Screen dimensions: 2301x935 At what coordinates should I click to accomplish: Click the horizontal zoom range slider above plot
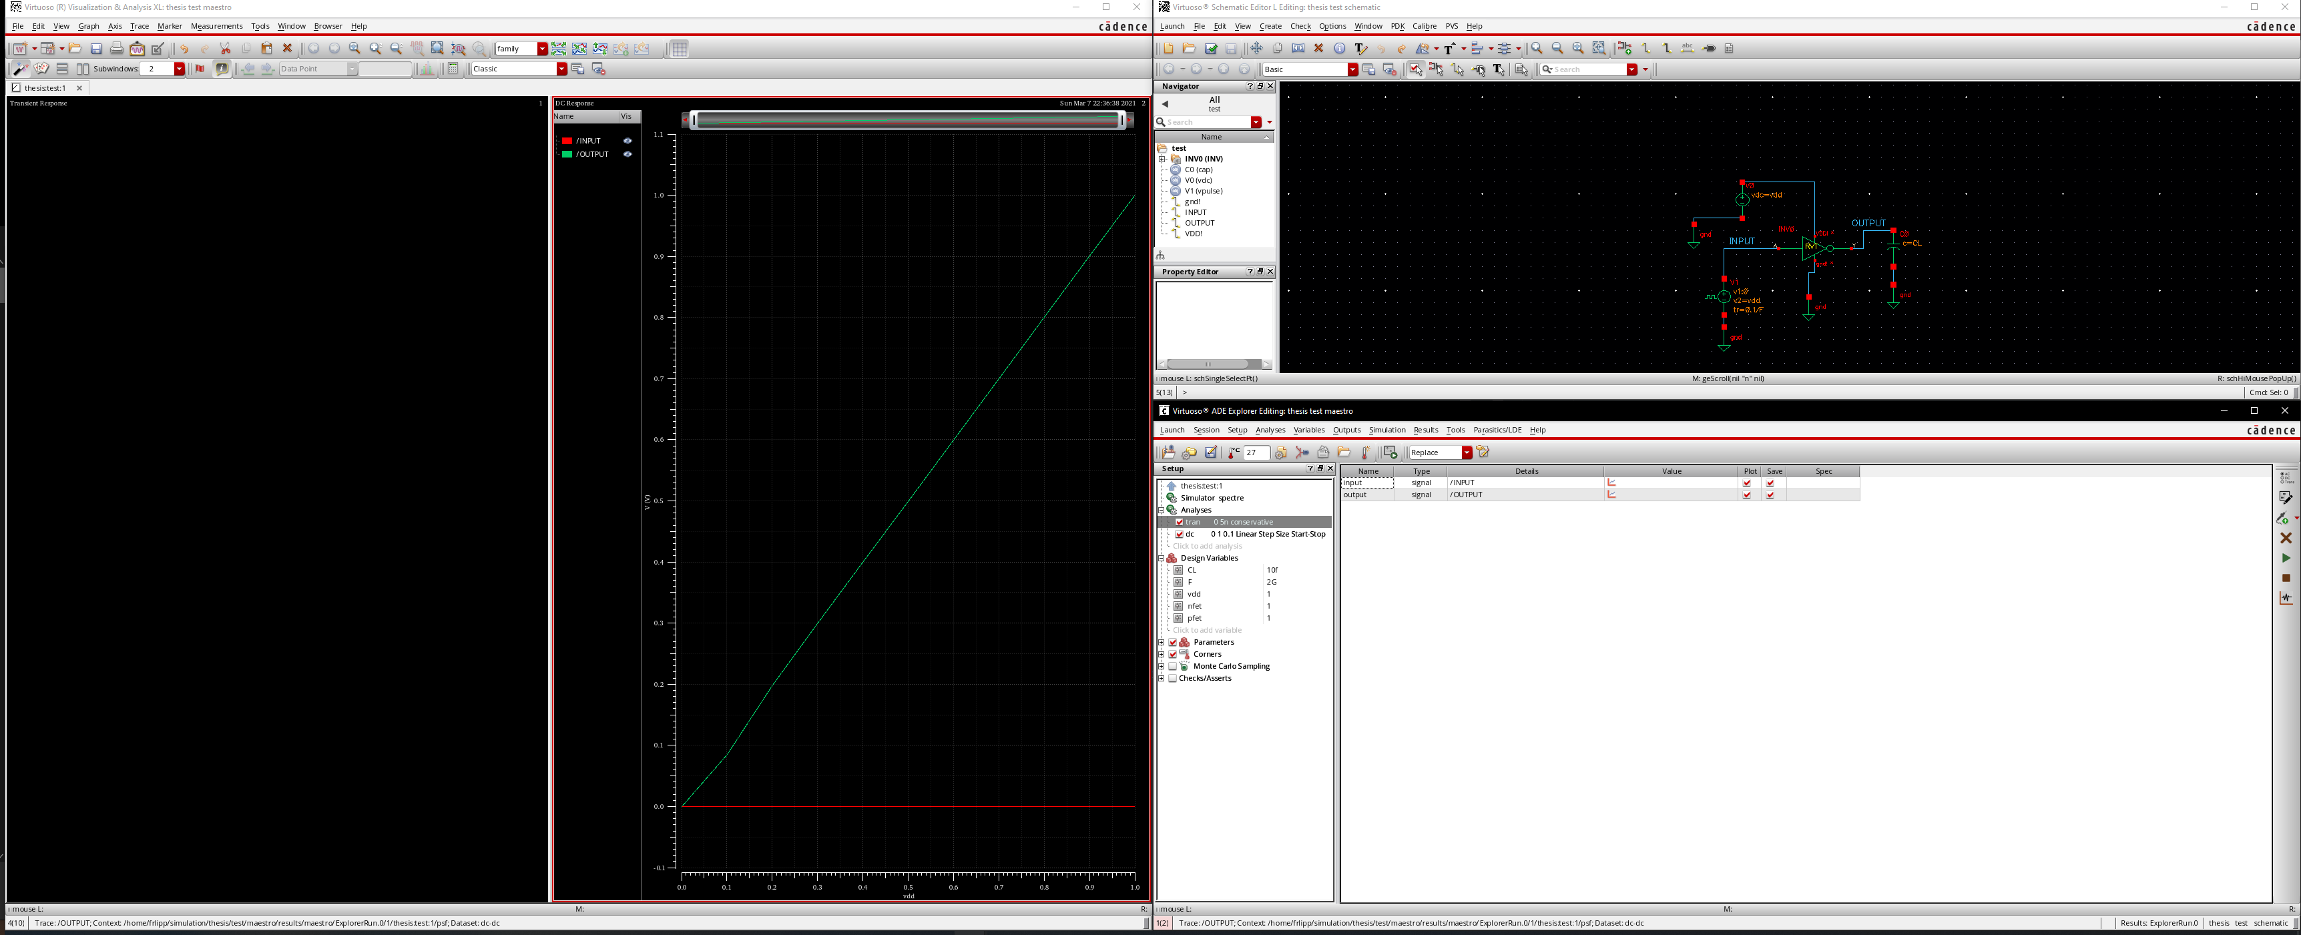[908, 119]
